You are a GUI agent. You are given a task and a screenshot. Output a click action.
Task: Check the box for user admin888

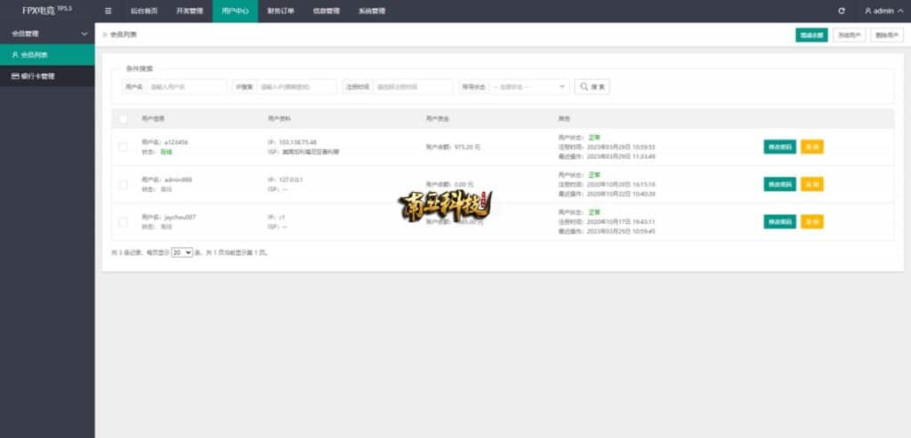tap(123, 185)
